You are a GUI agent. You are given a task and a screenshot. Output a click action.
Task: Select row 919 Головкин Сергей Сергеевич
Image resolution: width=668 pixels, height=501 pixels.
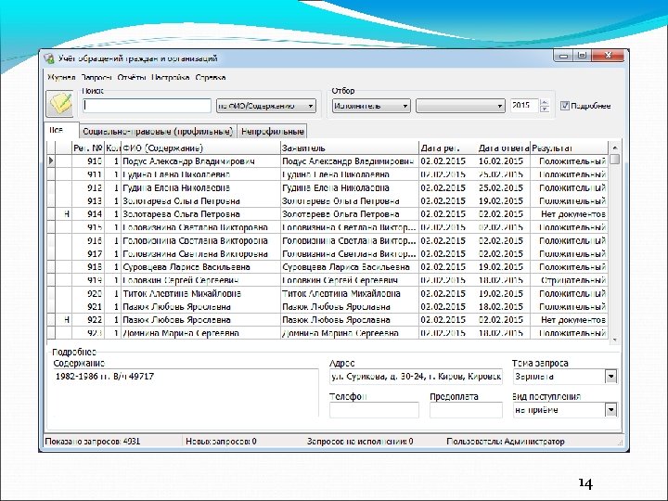tap(328, 280)
